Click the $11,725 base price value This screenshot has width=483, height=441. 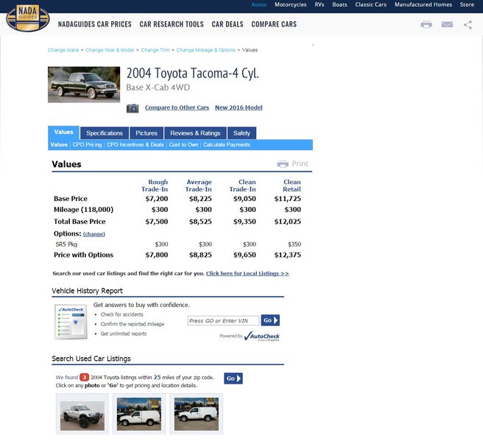coord(287,199)
